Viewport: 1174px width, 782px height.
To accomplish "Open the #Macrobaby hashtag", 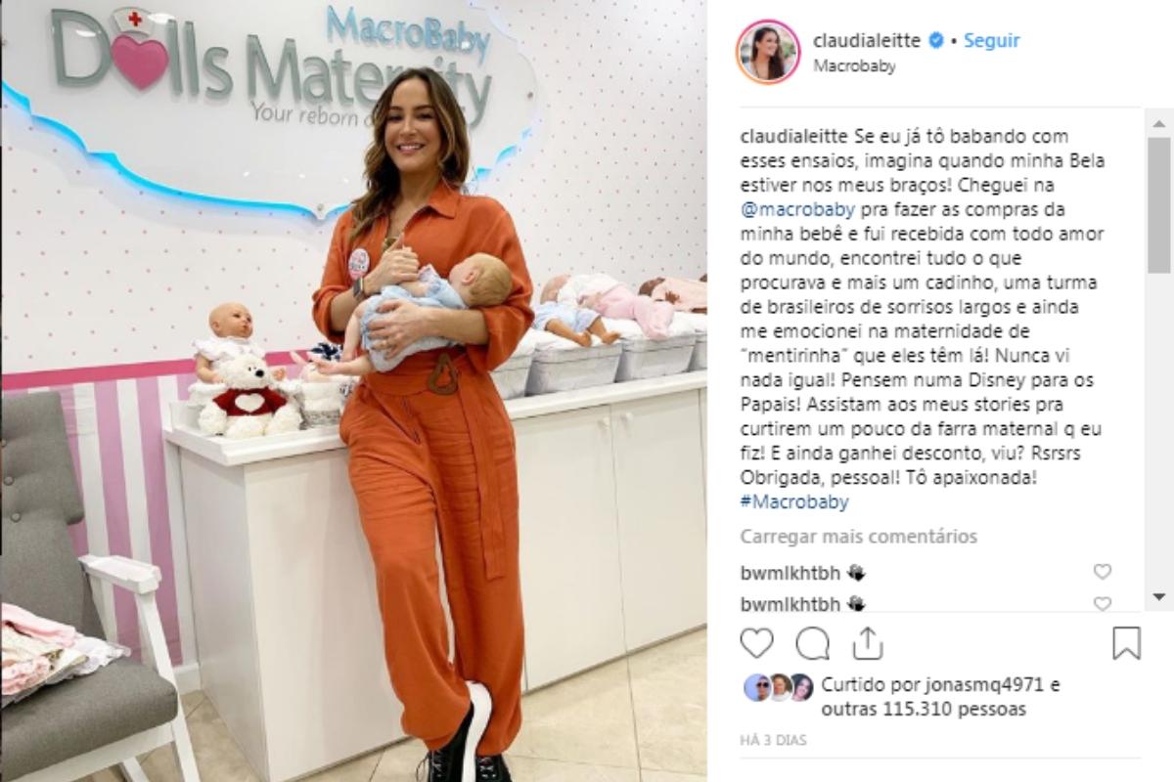I will pos(794,502).
